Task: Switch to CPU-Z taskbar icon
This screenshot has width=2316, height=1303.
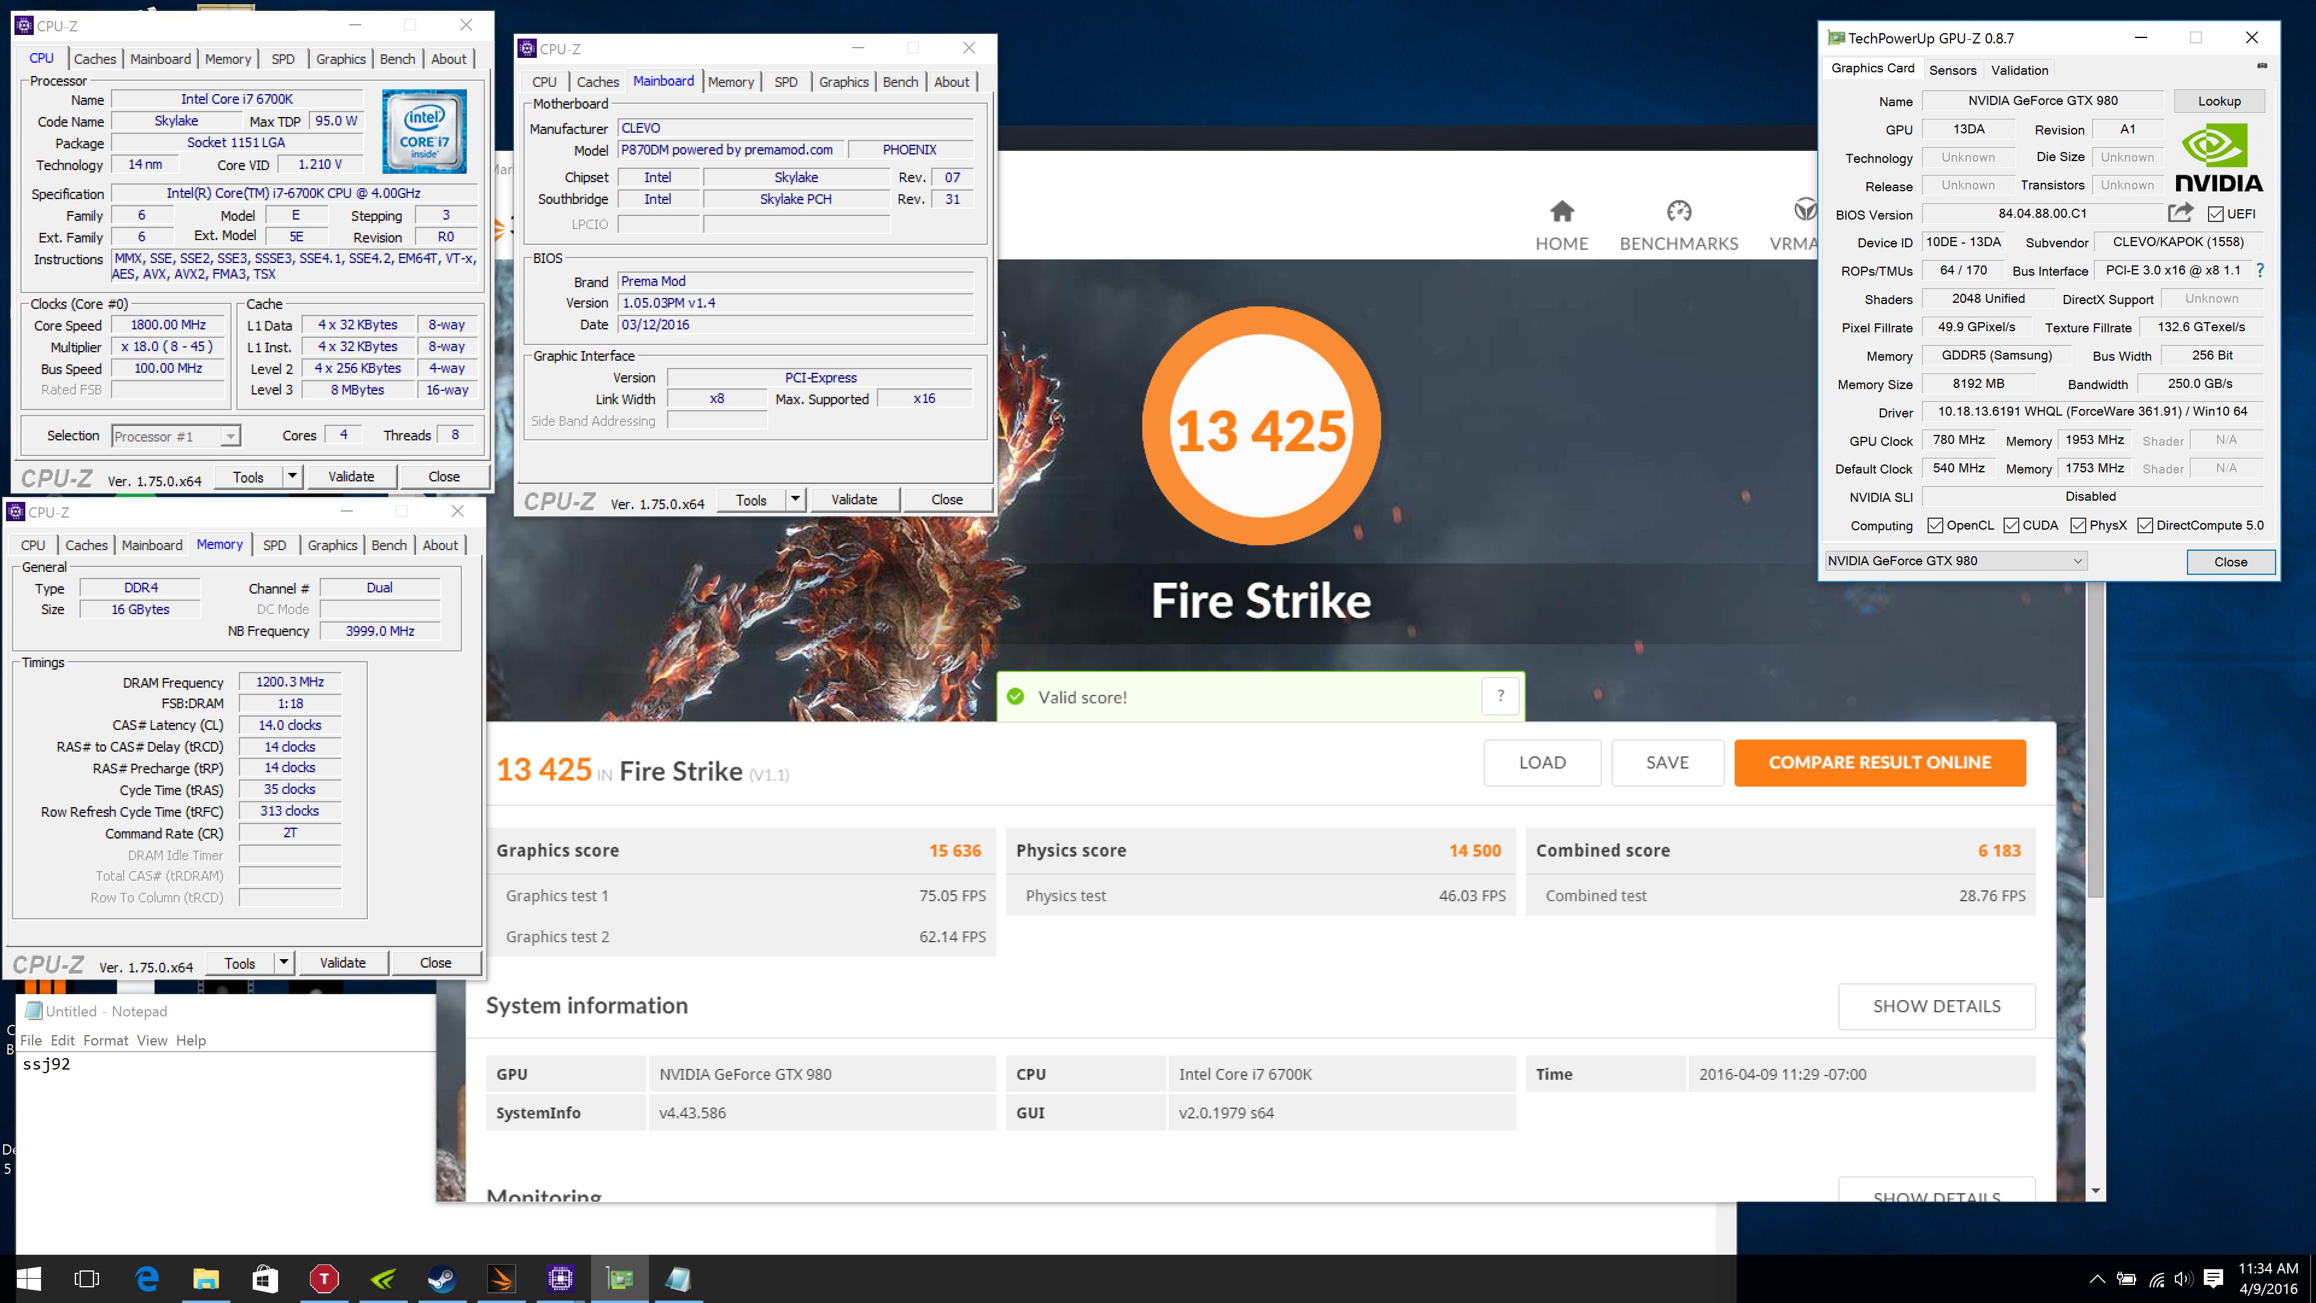Action: (x=560, y=1279)
